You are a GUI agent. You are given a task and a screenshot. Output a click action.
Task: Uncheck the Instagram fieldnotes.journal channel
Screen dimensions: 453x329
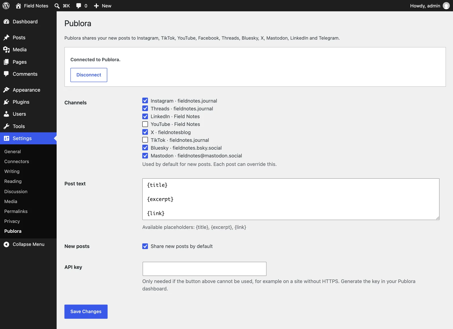pyautogui.click(x=145, y=101)
